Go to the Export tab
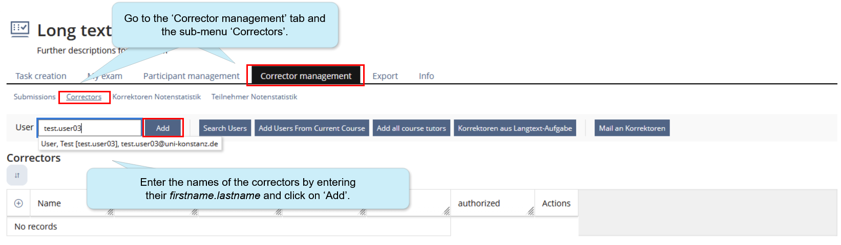The height and width of the screenshot is (245, 841). pos(385,76)
